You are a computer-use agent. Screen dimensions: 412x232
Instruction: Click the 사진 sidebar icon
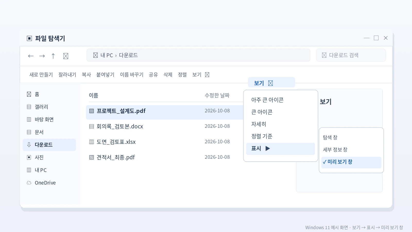pyautogui.click(x=29, y=158)
